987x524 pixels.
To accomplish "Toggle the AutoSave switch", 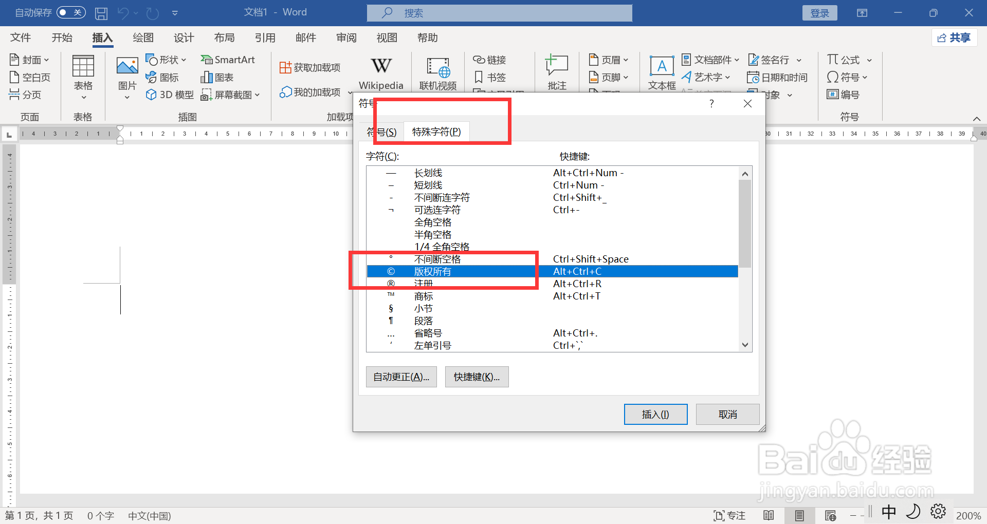I will click(x=71, y=12).
